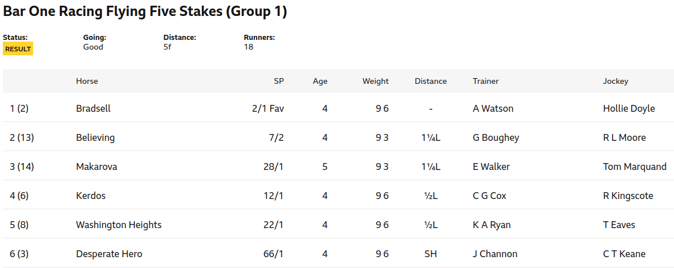The width and height of the screenshot is (674, 268).
Task: Click trainer J Channon
Action: 495,254
